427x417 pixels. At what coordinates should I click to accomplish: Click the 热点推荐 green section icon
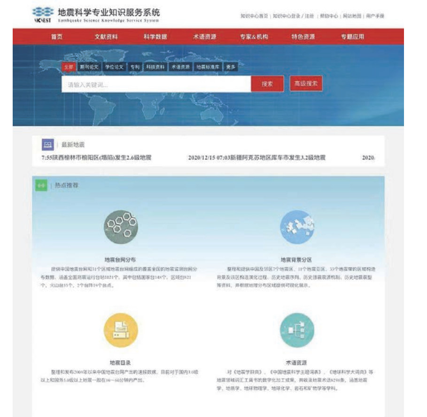tap(42, 185)
